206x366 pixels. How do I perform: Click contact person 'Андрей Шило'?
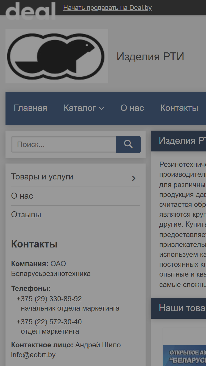98,345
